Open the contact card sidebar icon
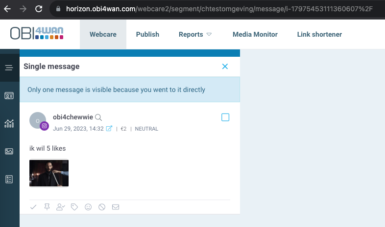Image resolution: width=385 pixels, height=227 pixels. (x=9, y=95)
